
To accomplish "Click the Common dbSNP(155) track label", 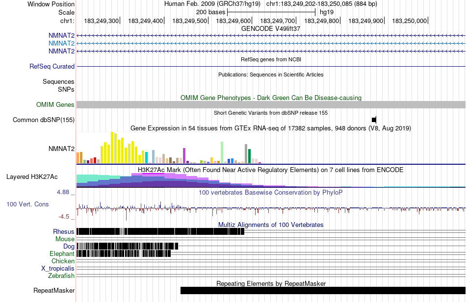I will tap(44, 120).
